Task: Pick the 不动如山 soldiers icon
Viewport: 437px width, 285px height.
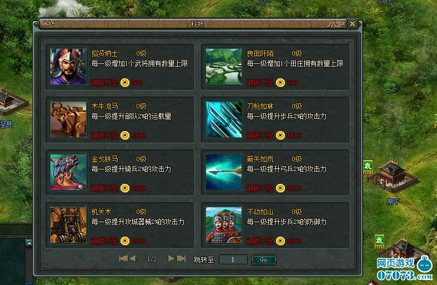Action: coord(224,225)
